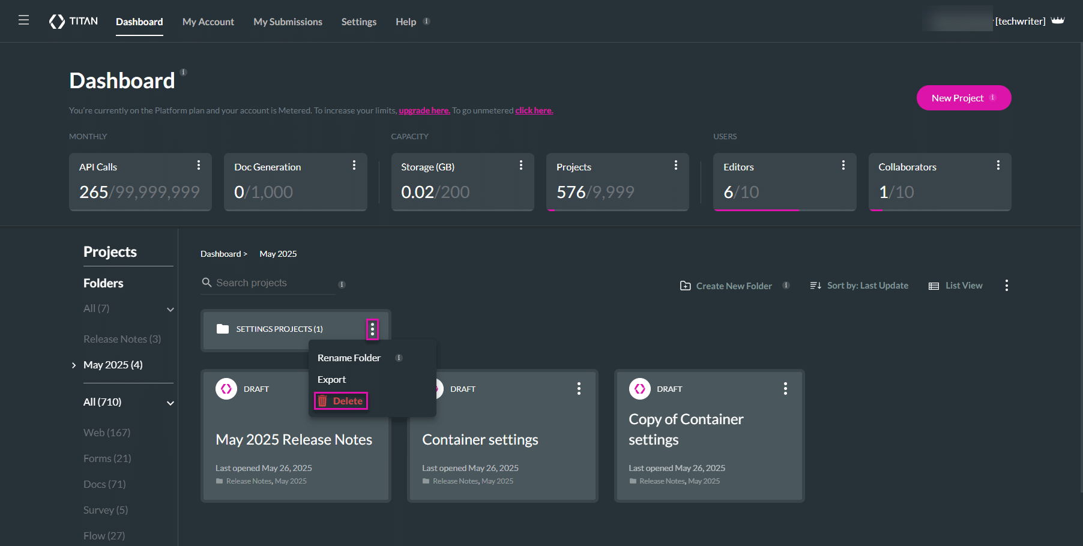
Task: Switch to List View
Action: point(956,286)
